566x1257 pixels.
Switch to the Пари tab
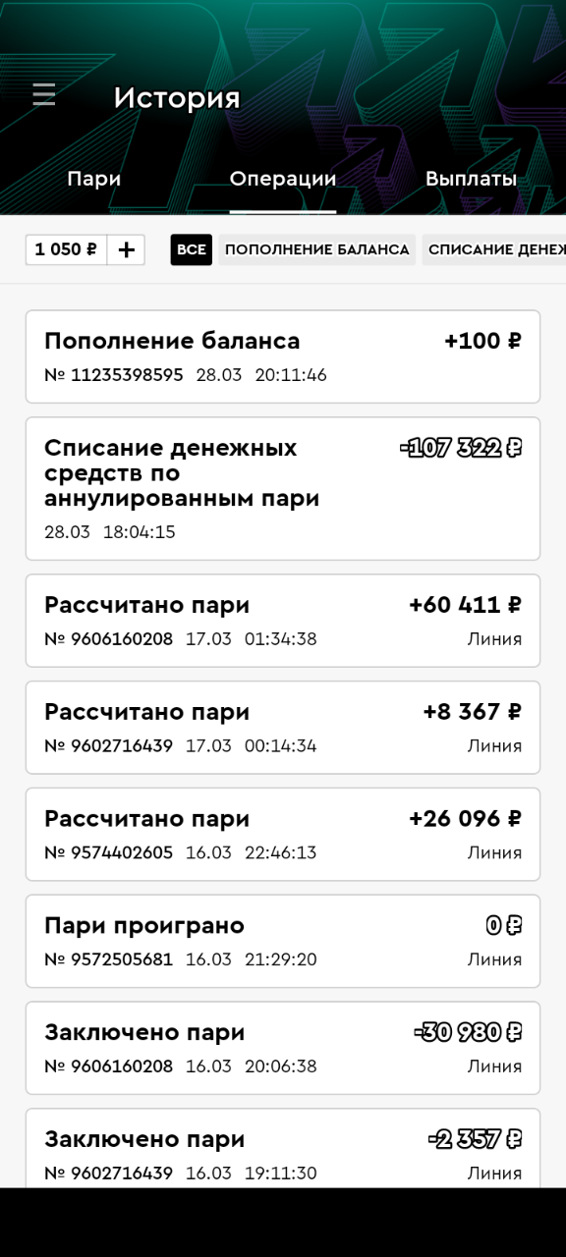(94, 179)
